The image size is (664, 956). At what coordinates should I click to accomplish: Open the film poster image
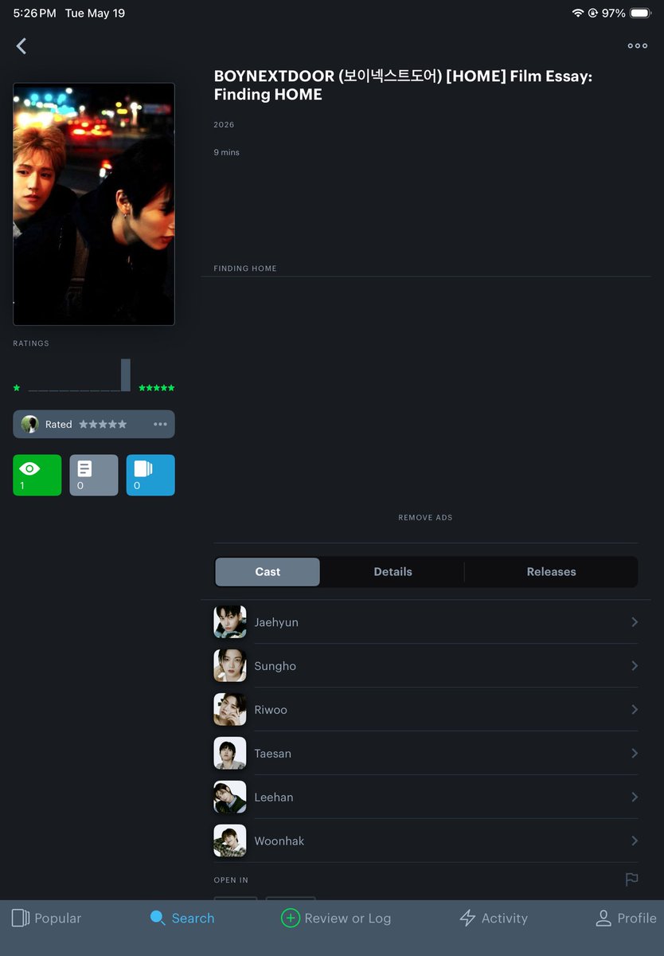click(94, 204)
